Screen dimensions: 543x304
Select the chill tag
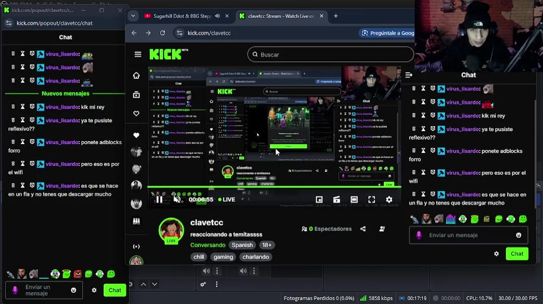(x=199, y=257)
